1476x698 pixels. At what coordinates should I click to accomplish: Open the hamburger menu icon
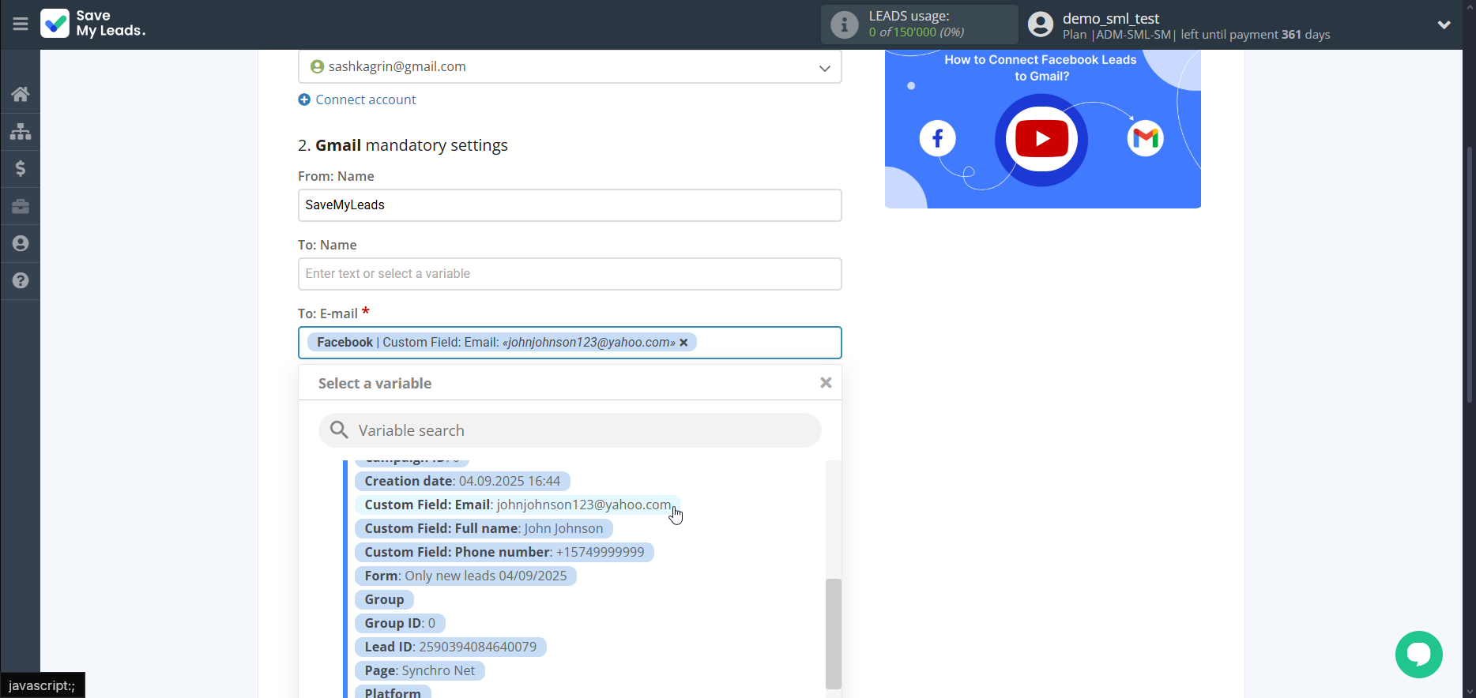(21, 24)
